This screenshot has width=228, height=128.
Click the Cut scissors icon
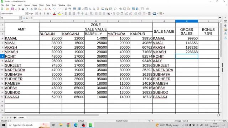pyautogui.click(x=32, y=9)
